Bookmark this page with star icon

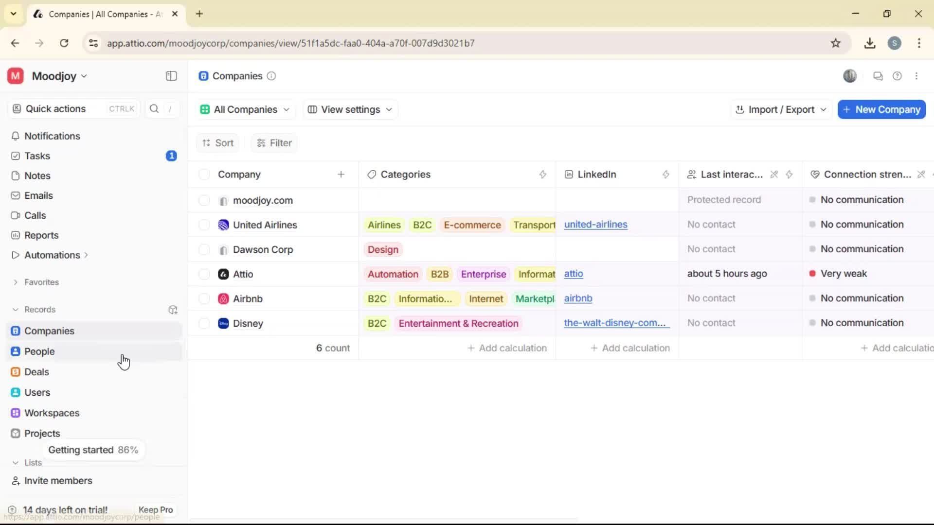coord(835,43)
